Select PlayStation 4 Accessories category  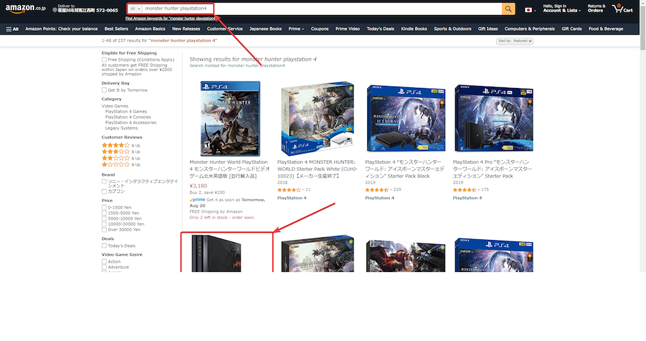(131, 123)
